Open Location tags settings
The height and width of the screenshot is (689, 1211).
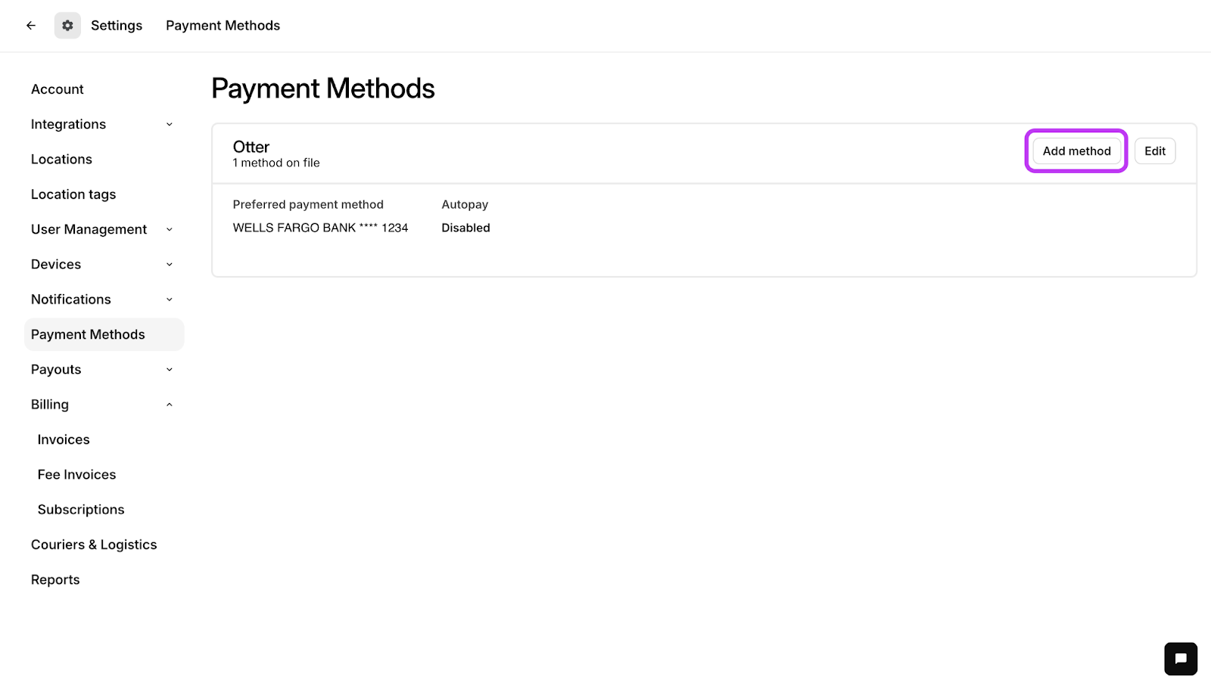coord(73,194)
